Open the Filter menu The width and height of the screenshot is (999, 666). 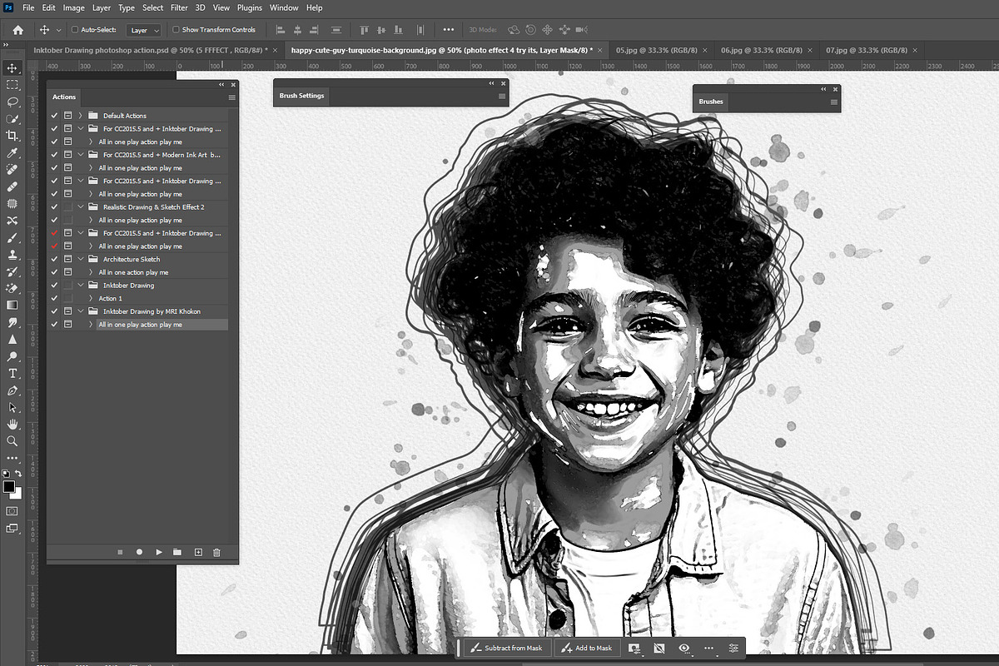179,7
